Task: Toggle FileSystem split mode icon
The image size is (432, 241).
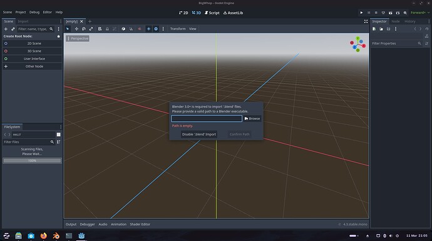Action: pyautogui.click(x=58, y=134)
